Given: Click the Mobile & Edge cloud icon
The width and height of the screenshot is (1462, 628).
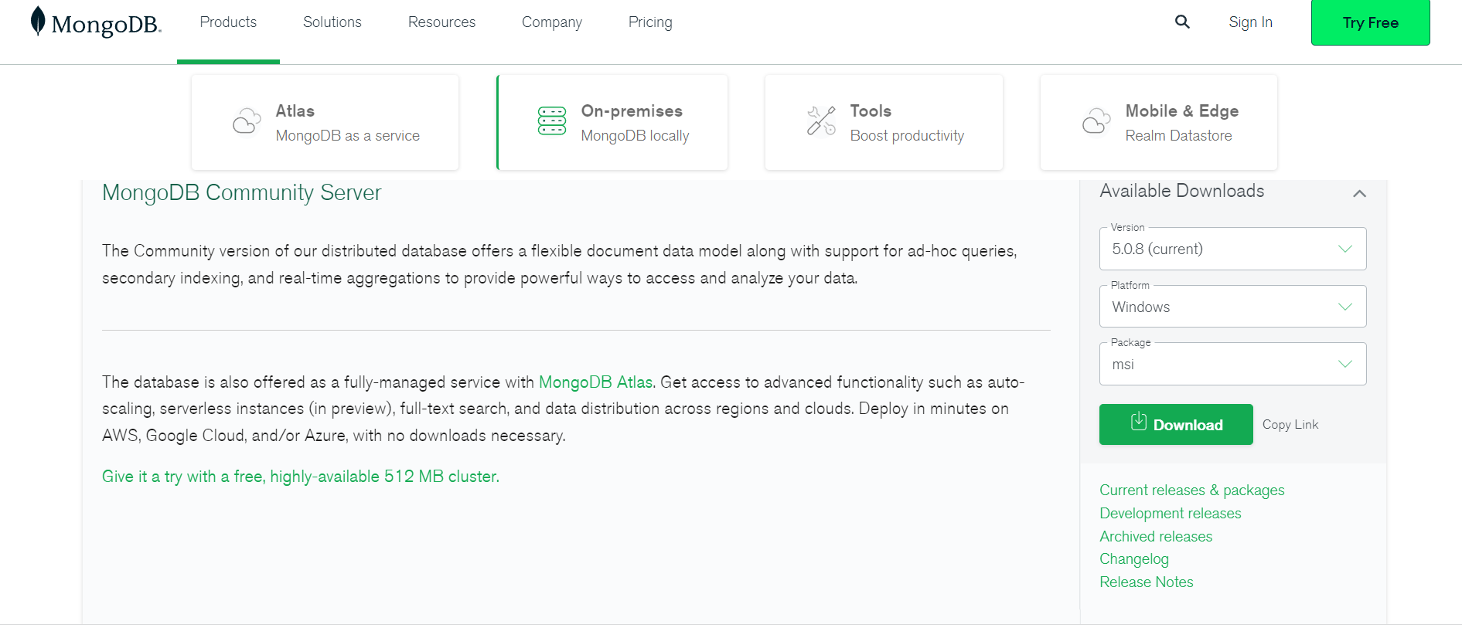Looking at the screenshot, I should point(1096,121).
